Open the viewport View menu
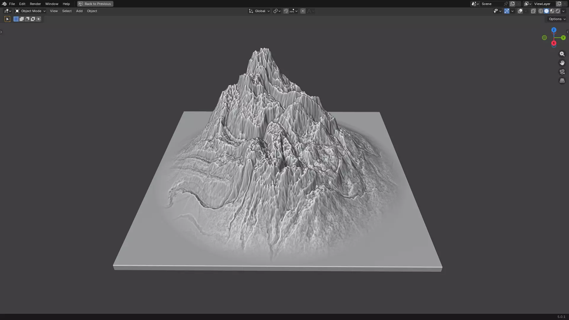The image size is (569, 320). click(54, 11)
